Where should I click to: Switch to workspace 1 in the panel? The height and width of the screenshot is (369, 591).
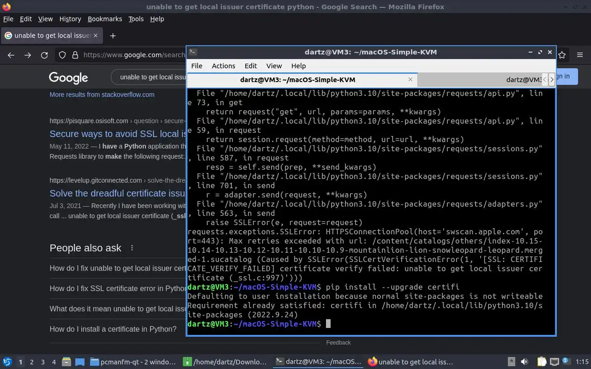[20, 362]
